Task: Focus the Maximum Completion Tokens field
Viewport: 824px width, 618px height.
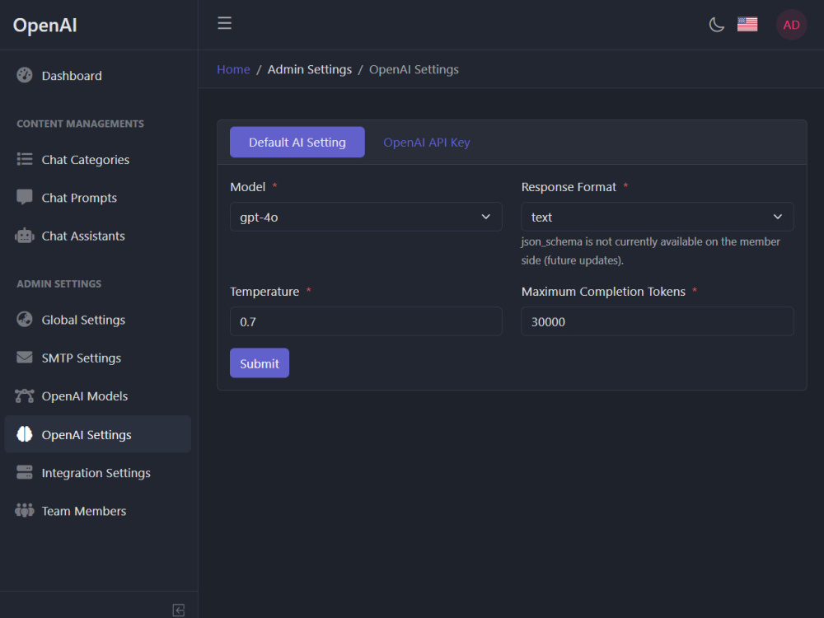Action: [x=657, y=321]
